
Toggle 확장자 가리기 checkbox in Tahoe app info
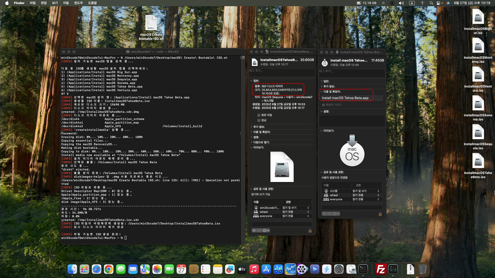tap(324, 105)
